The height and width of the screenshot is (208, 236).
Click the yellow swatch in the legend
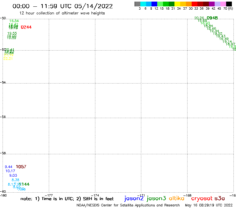[x=177, y=4]
